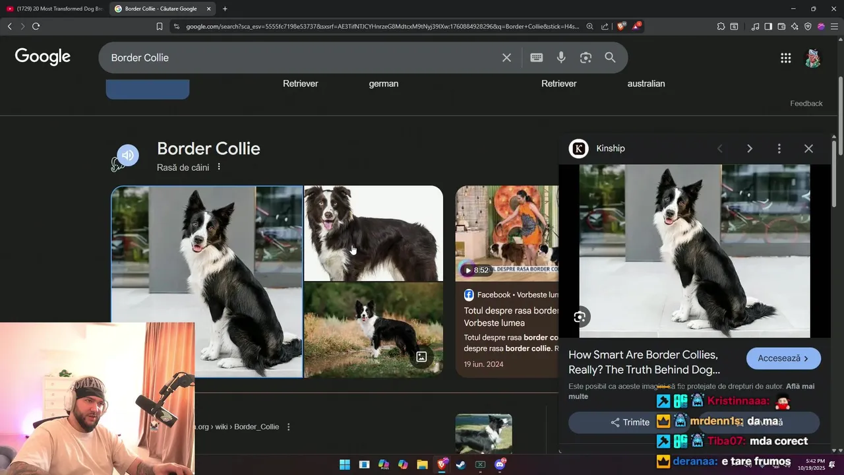
Task: Open Brave Leo AI assistant
Action: (x=795, y=26)
